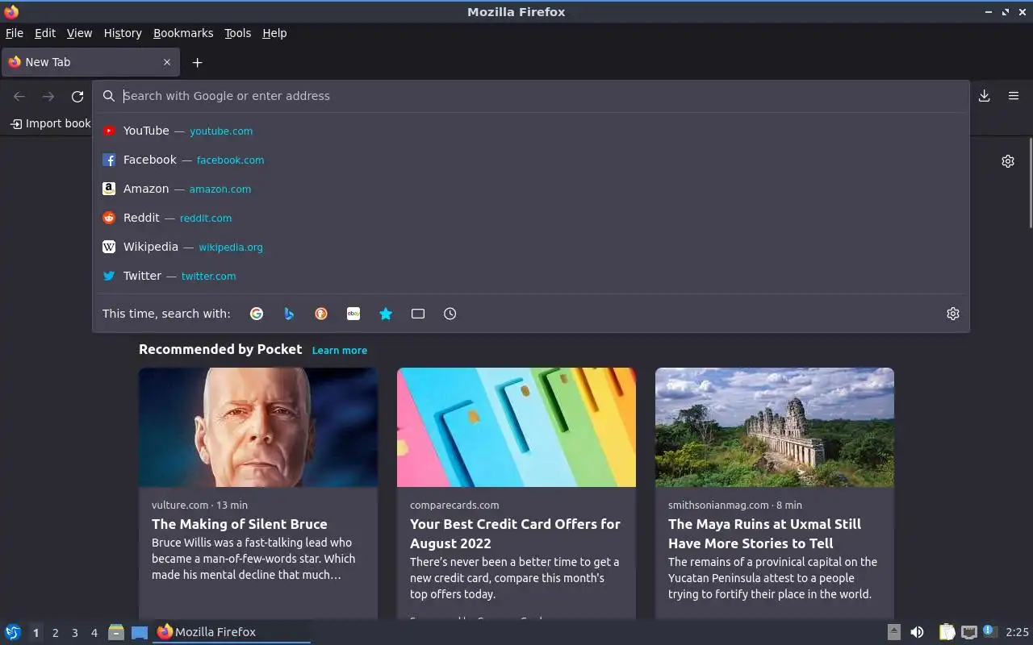Click the Bruce Willis article thumbnail
Viewport: 1033px width, 645px height.
258,427
